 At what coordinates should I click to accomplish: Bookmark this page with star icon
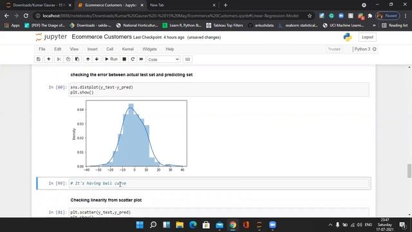[x=310, y=15]
